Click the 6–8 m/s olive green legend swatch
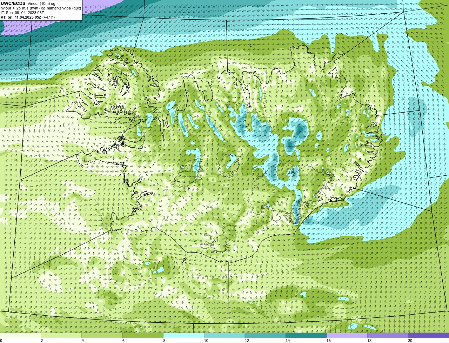 143,335
